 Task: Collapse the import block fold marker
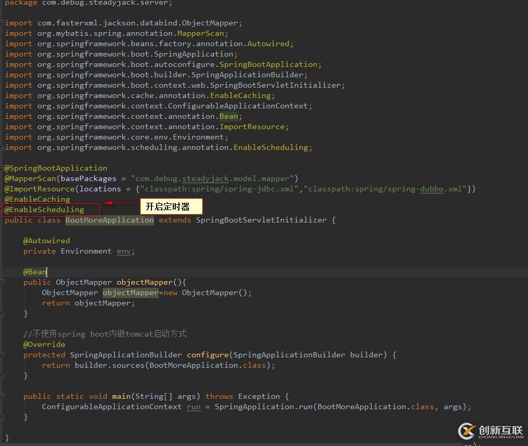click(x=2, y=23)
